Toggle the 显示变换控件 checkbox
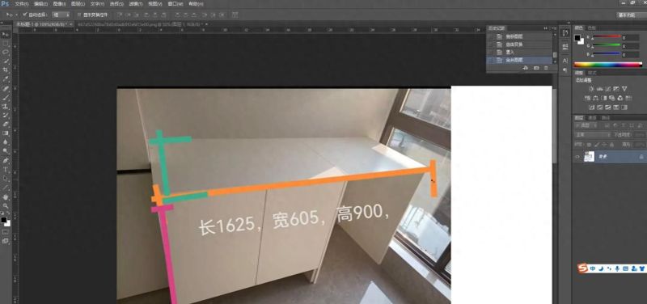This screenshot has height=304, width=647. pos(80,15)
